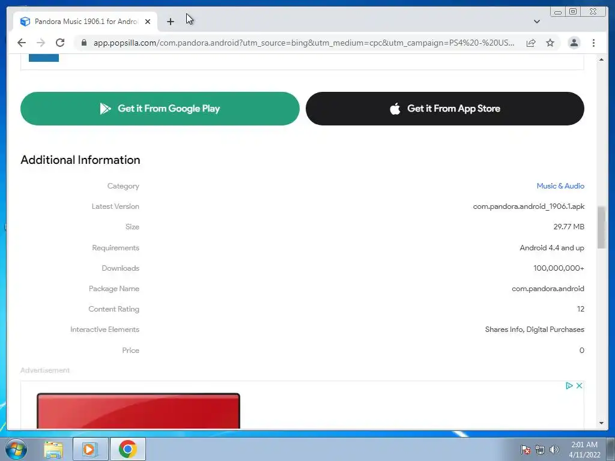Click Shares Info, Digital Purchases text
The image size is (615, 461).
(x=535, y=330)
